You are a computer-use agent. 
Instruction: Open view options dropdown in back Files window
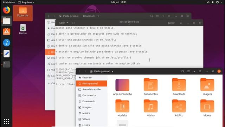coord(163,16)
